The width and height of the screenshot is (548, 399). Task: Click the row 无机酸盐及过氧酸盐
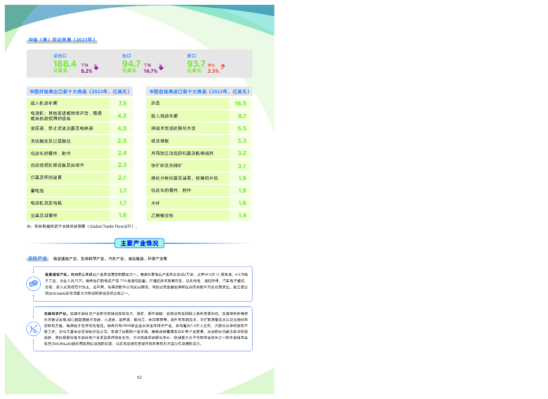[79, 141]
